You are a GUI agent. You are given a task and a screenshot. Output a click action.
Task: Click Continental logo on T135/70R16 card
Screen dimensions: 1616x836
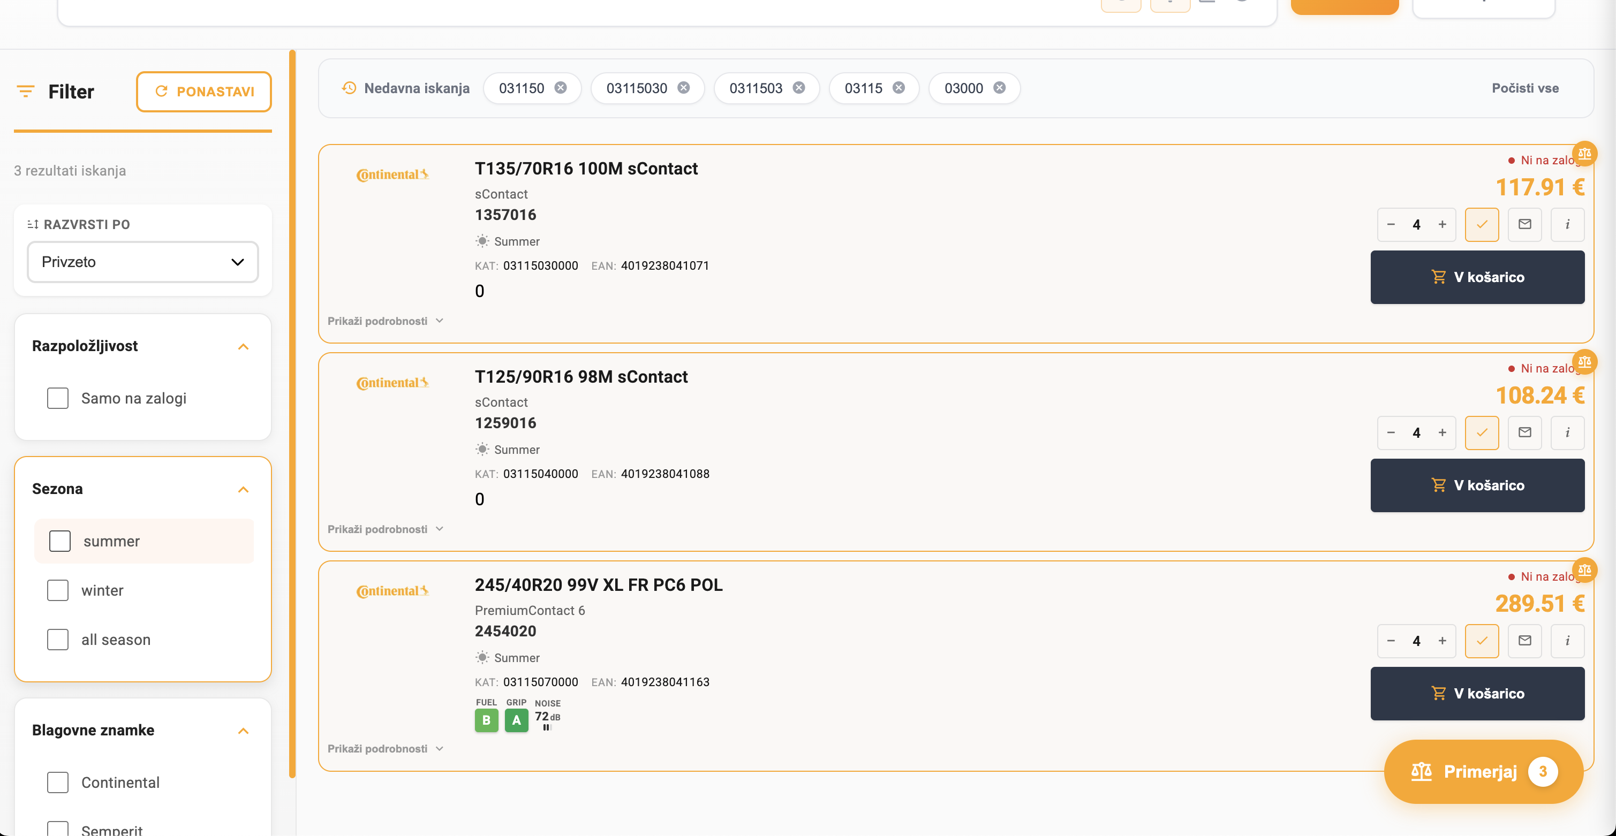pos(392,175)
